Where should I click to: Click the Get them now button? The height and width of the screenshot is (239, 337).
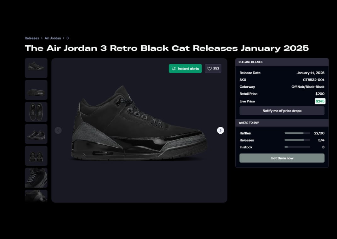pos(282,158)
